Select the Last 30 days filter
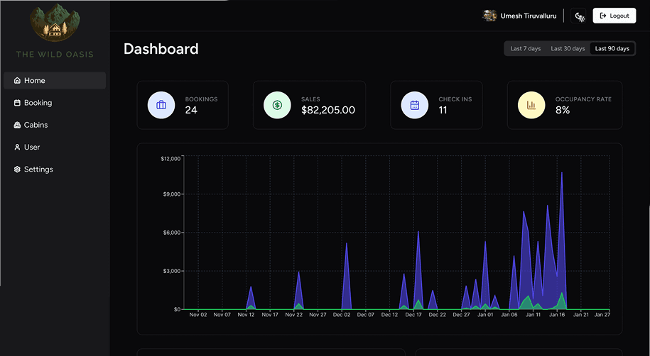The width and height of the screenshot is (650, 356). coord(568,49)
